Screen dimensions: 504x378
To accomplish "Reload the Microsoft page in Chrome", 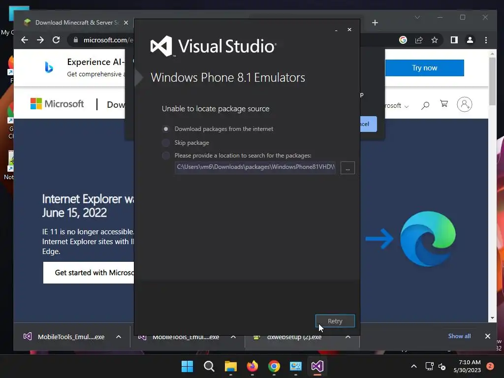I will pyautogui.click(x=56, y=40).
